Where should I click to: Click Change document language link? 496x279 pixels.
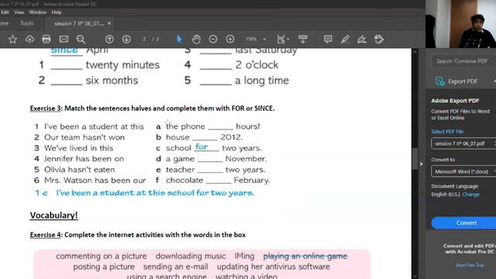click(470, 195)
